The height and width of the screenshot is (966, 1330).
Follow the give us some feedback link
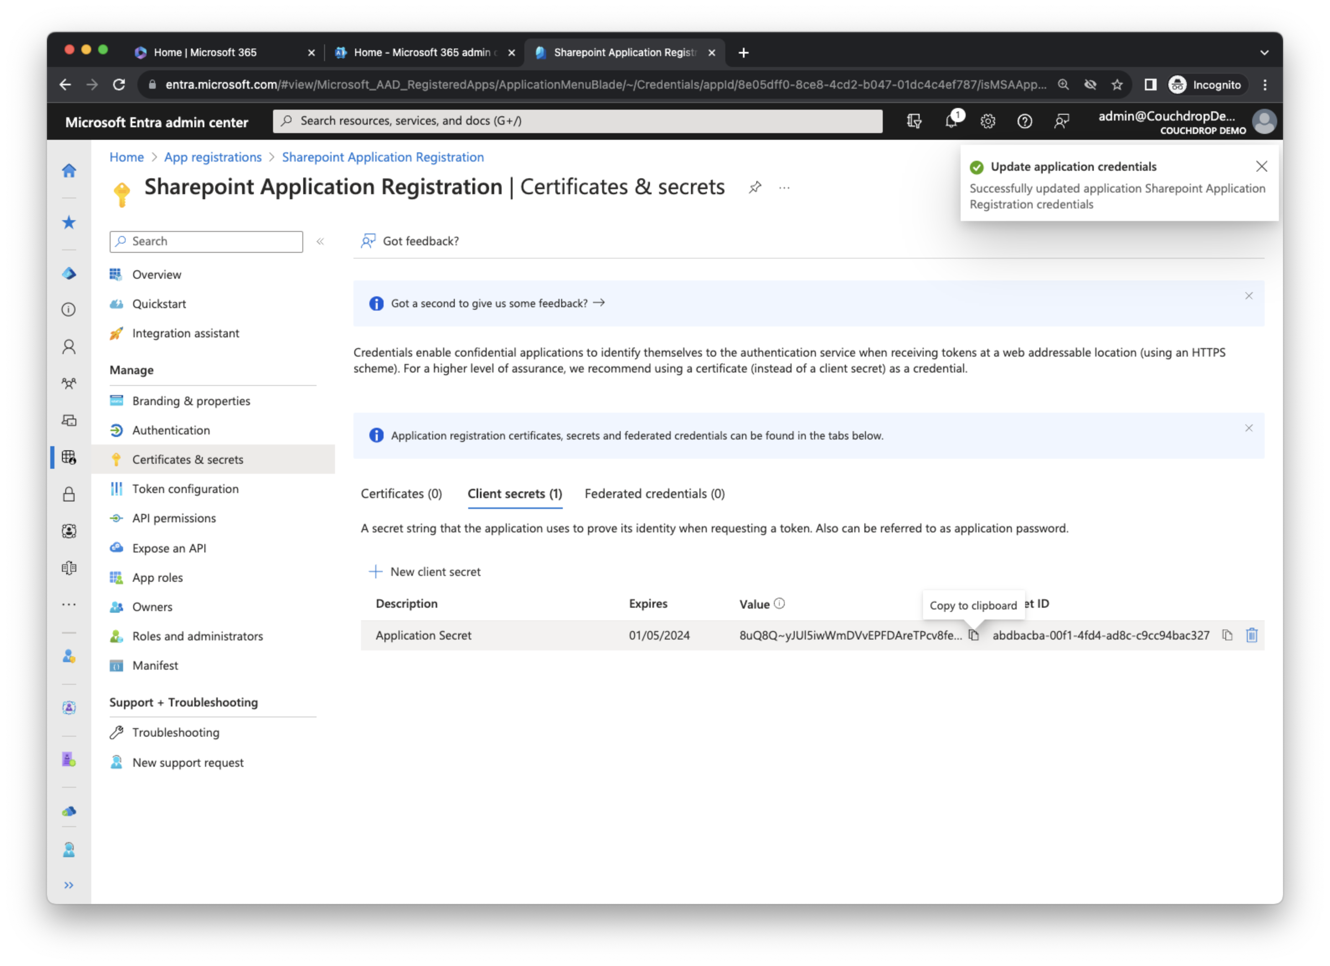[497, 303]
